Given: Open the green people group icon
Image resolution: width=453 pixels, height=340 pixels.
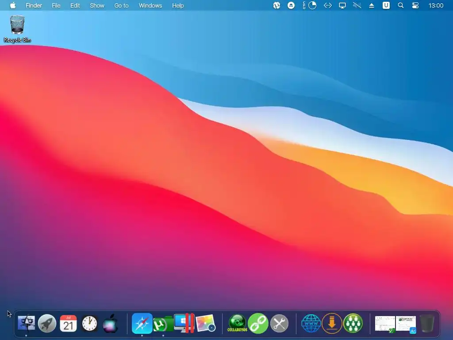Looking at the screenshot, I should 353,323.
